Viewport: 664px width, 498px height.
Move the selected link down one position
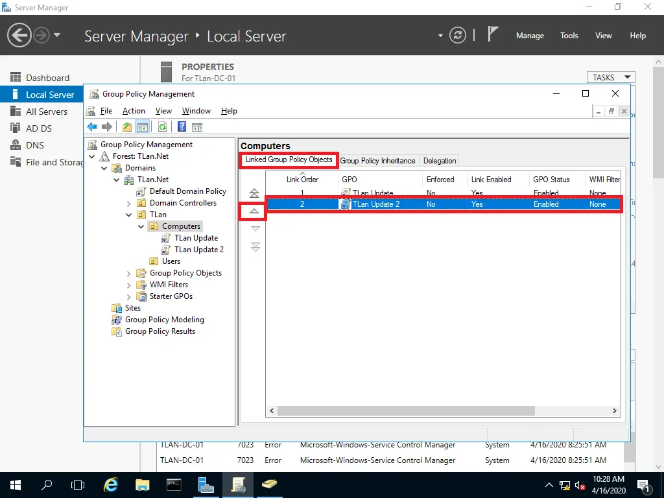(x=255, y=229)
